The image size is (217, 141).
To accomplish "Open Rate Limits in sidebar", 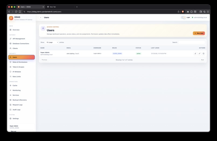I will [x=22, y=76].
